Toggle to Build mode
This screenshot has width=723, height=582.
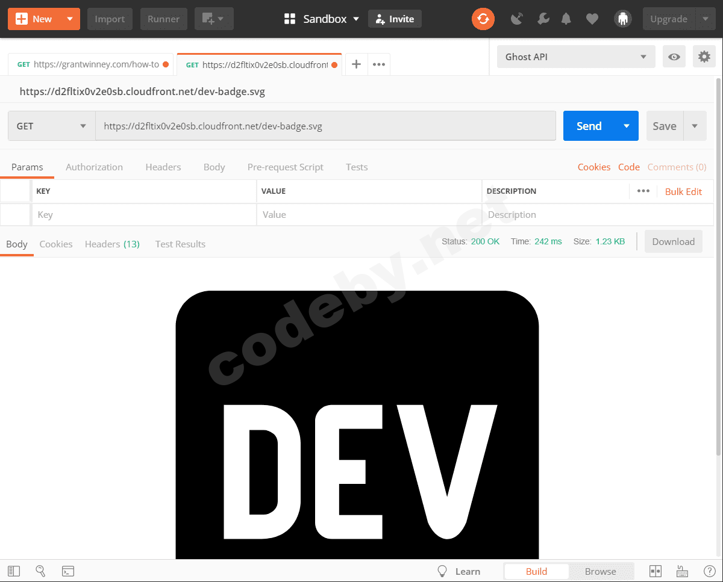click(x=536, y=571)
